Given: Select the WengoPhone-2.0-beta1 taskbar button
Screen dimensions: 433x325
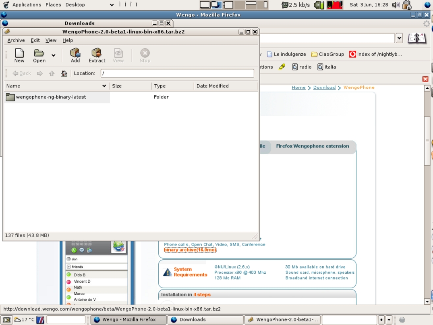Looking at the screenshot, I should pos(282,320).
